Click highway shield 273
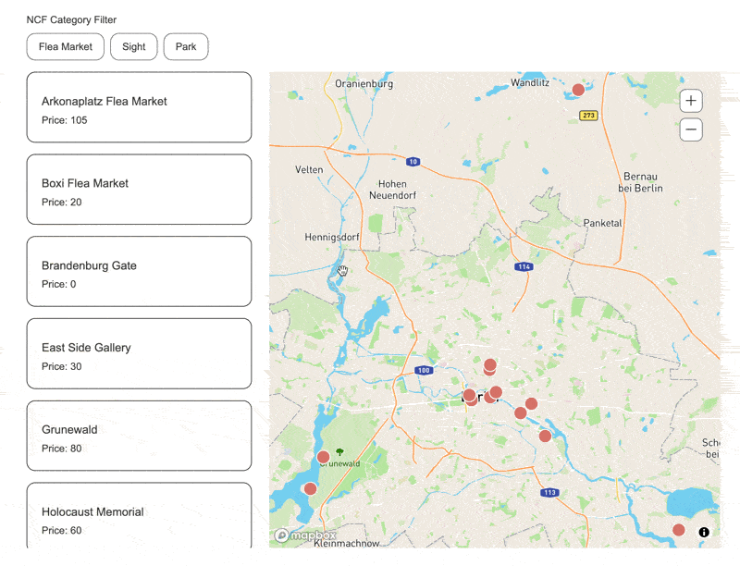The height and width of the screenshot is (566, 740). (x=588, y=115)
